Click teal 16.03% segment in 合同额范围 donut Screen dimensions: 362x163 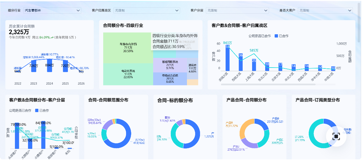[104, 135]
